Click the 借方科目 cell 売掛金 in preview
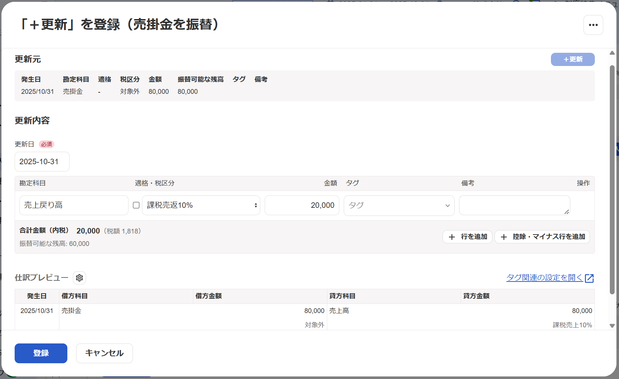 (x=71, y=311)
